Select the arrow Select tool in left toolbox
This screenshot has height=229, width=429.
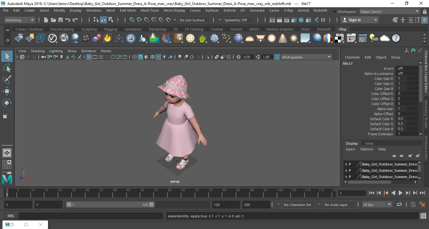pyautogui.click(x=7, y=56)
